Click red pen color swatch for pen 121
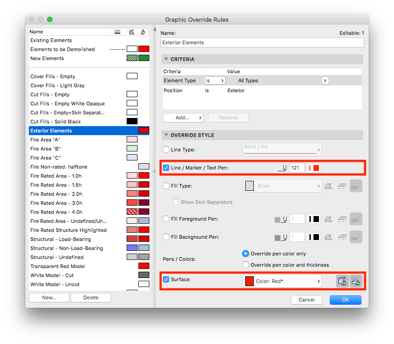This screenshot has height=344, width=394. click(313, 168)
